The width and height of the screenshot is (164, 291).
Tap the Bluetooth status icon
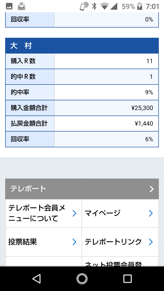94,6
